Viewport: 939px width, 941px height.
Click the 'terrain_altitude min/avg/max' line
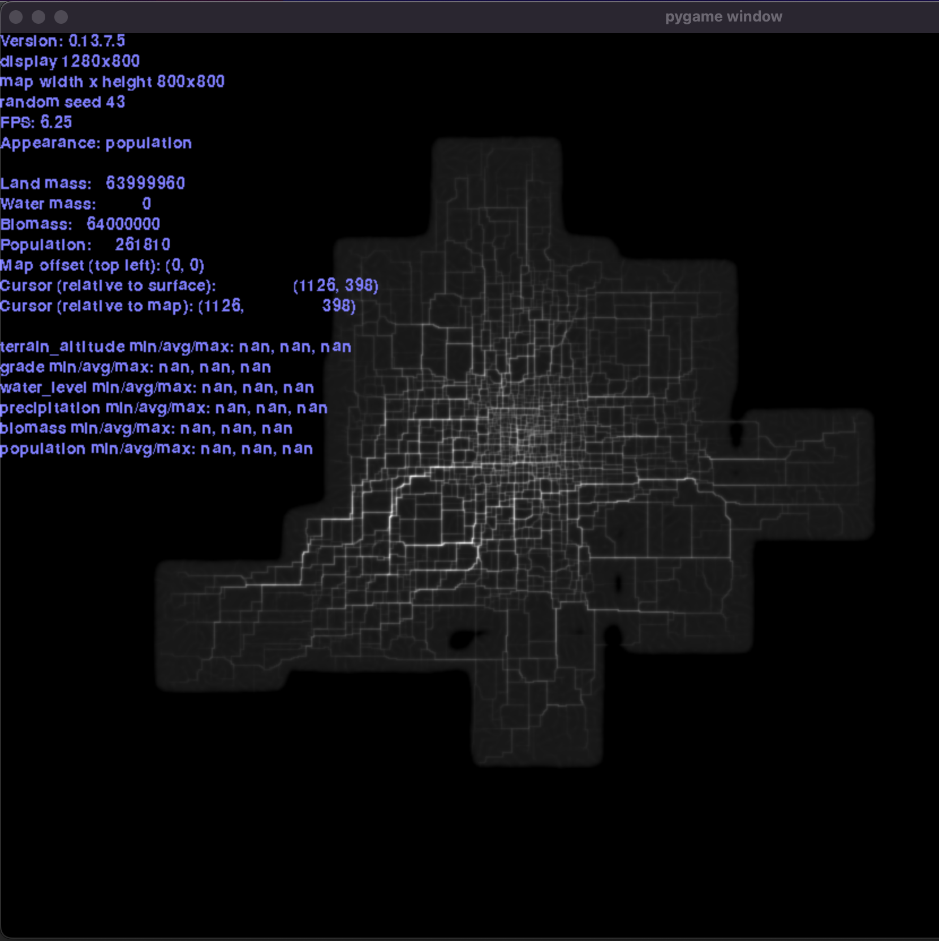pos(176,347)
